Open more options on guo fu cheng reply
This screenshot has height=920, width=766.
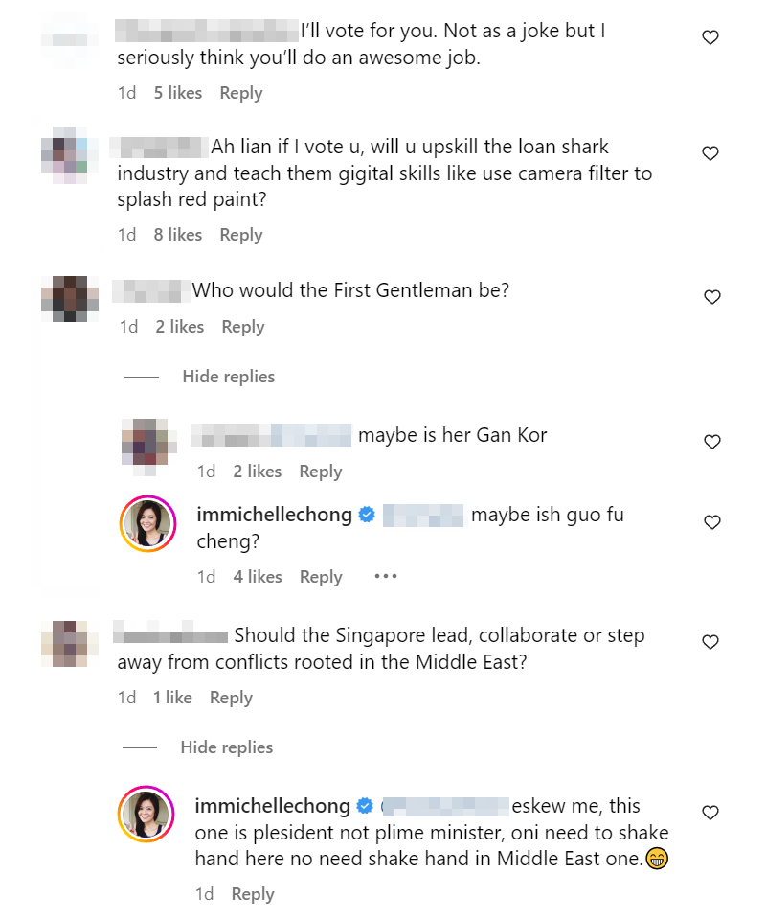coord(385,577)
